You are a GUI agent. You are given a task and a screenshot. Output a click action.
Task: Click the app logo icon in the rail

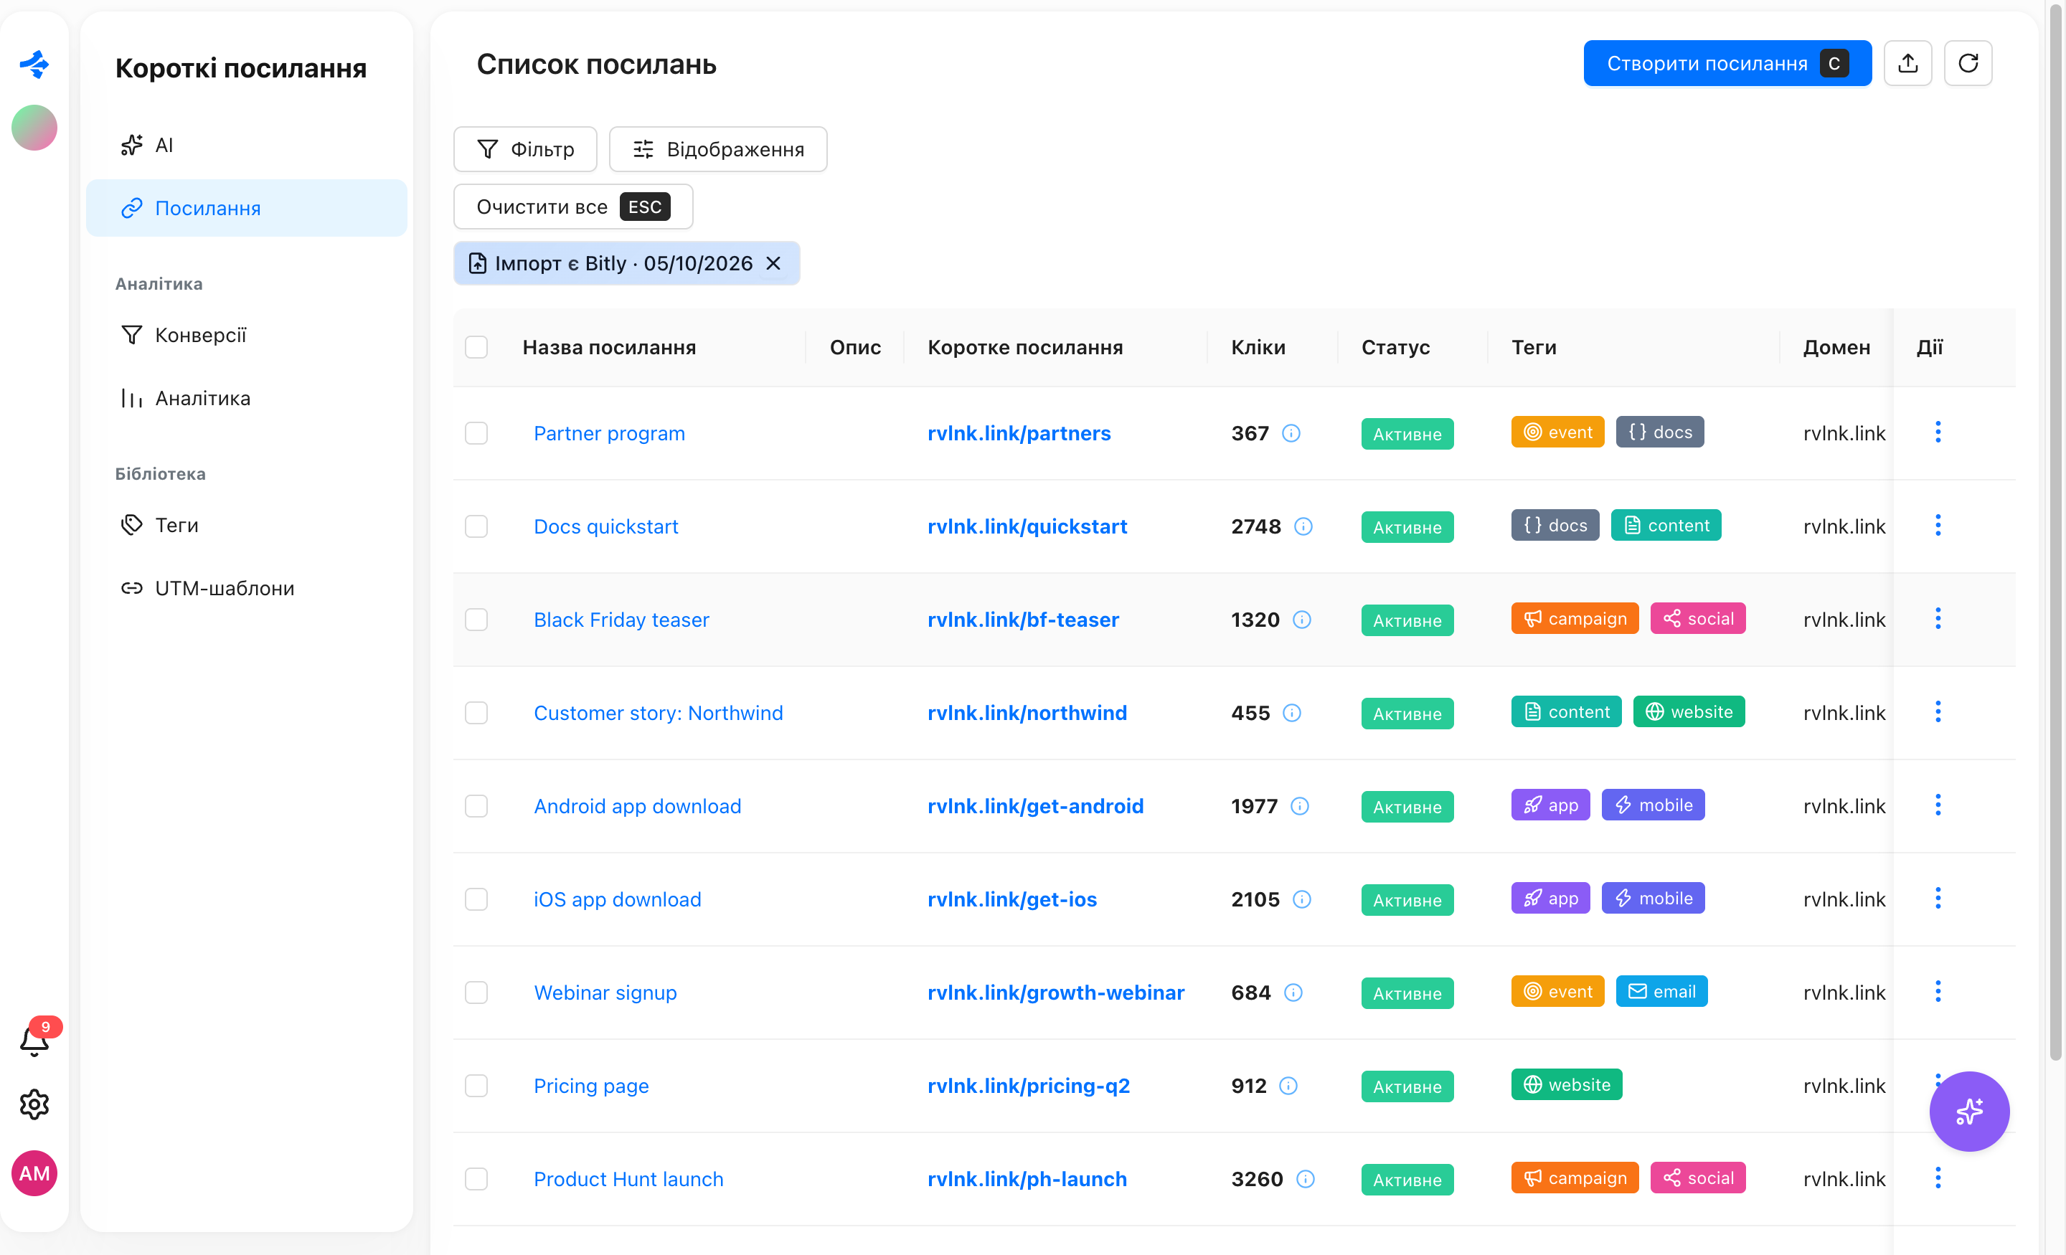tap(34, 64)
